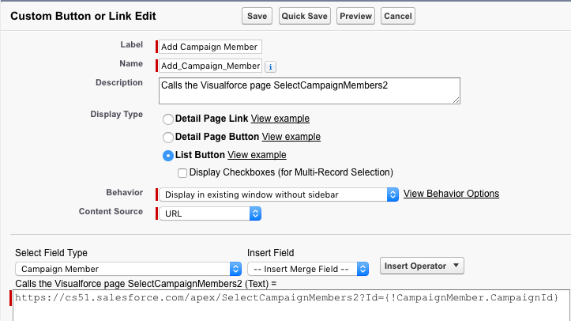Expand the Content Source URL dropdown

click(210, 213)
